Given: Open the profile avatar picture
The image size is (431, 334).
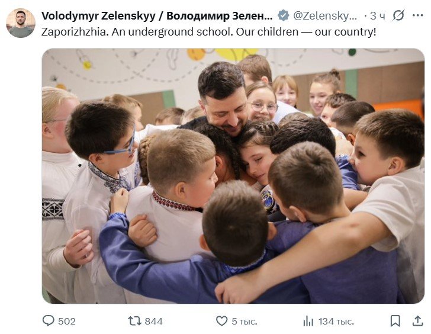Looking at the screenshot, I should [x=21, y=23].
